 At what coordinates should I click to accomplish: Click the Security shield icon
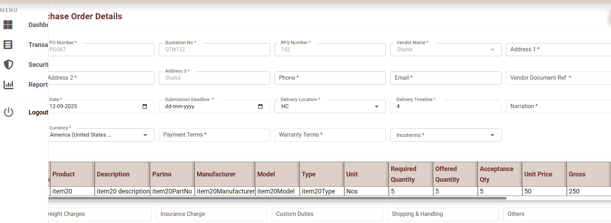click(x=8, y=64)
